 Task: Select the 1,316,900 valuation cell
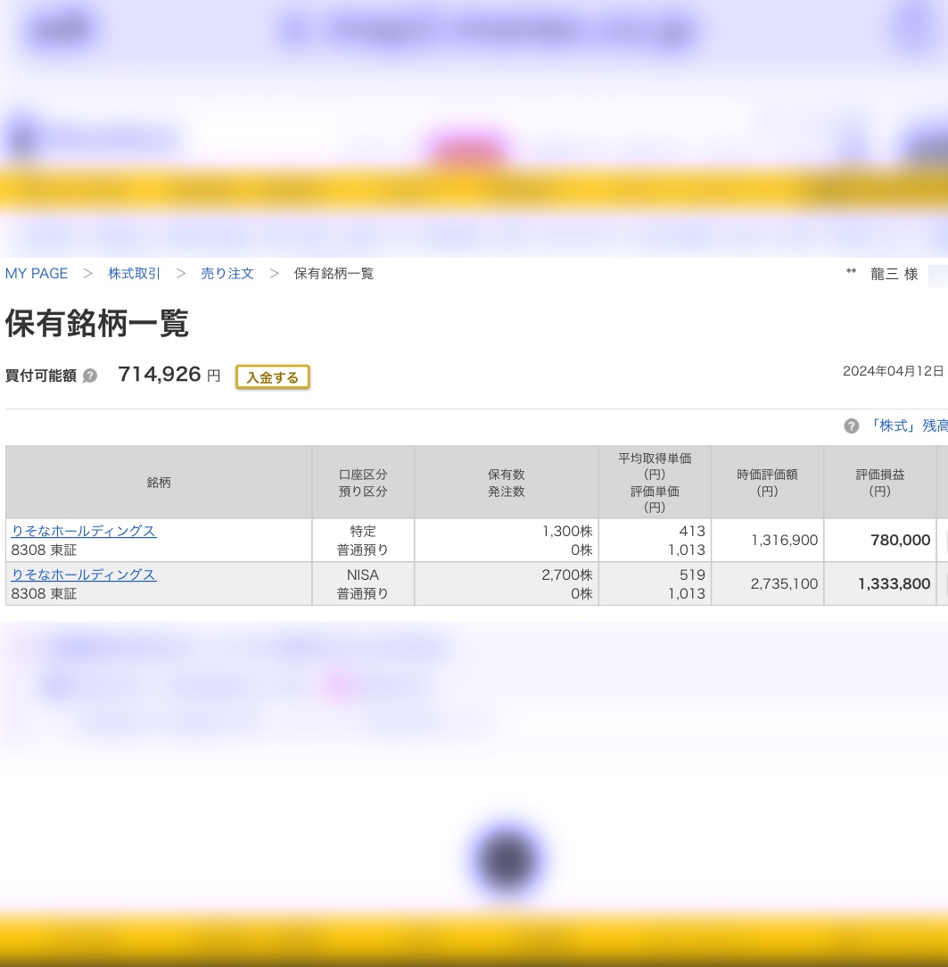(x=784, y=541)
